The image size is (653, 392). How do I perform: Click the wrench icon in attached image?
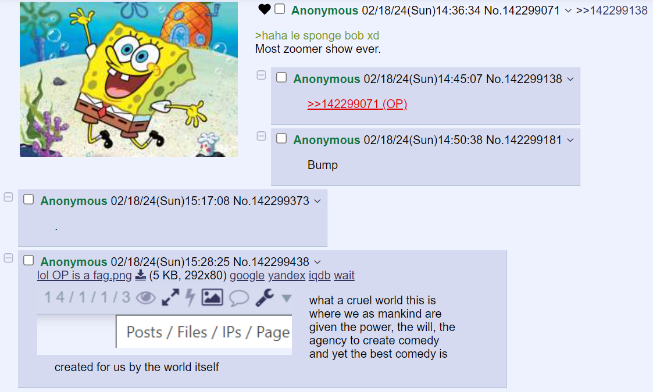[265, 297]
